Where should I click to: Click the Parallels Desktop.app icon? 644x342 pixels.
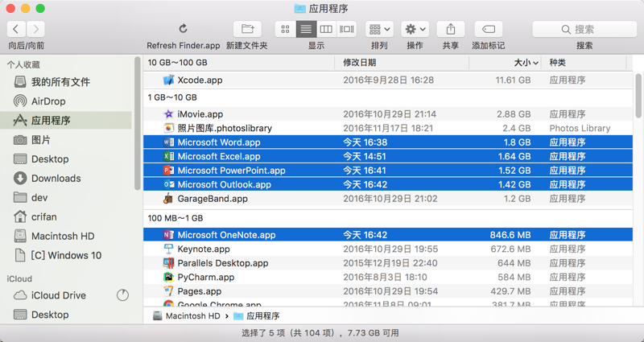pyautogui.click(x=168, y=263)
